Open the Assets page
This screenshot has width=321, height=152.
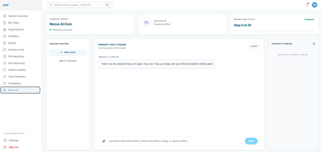(20, 43)
